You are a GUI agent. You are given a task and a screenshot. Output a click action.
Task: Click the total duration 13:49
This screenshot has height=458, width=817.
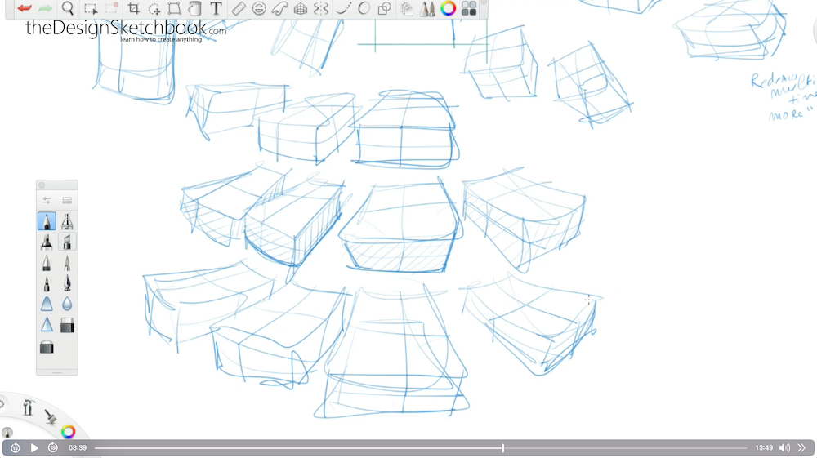(764, 447)
